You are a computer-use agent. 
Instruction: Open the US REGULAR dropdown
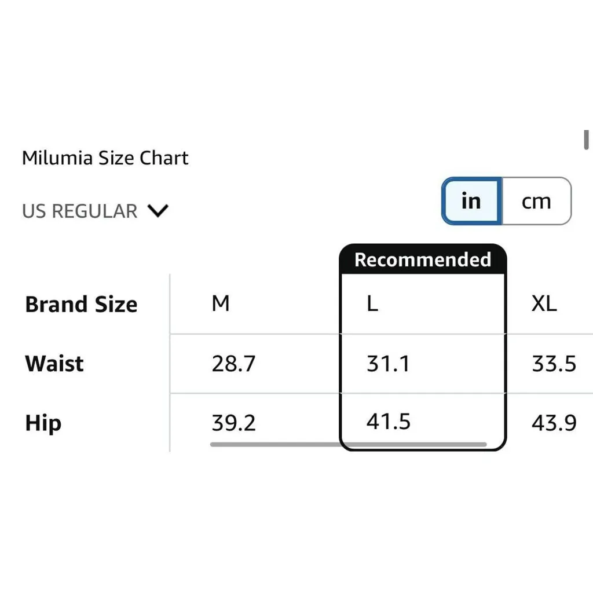coord(95,211)
